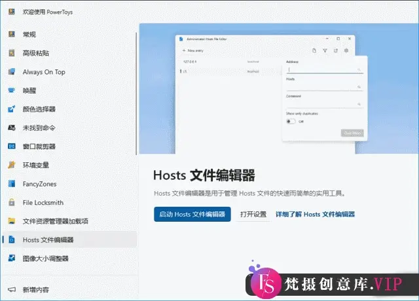This screenshot has height=301, width=419.
Task: Click the 图像大小调整器 icon
Action: coord(12,258)
